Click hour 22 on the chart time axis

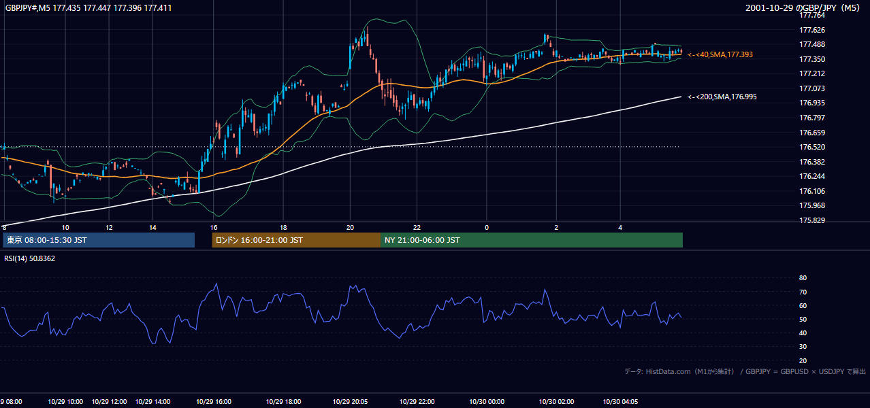pos(417,227)
